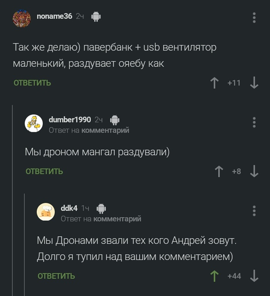Go to parent comment from dumber1990's reply
The width and height of the screenshot is (270, 296).
click(105, 130)
